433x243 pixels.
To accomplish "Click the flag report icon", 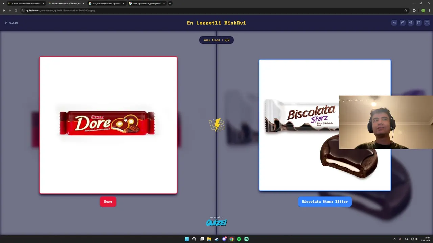I will pos(418,23).
